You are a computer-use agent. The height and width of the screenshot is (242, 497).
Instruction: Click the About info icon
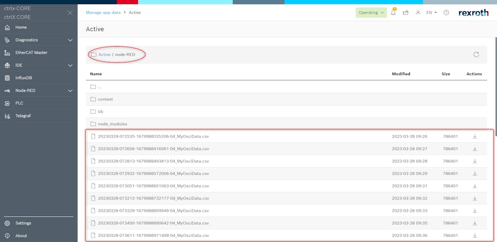click(7, 236)
